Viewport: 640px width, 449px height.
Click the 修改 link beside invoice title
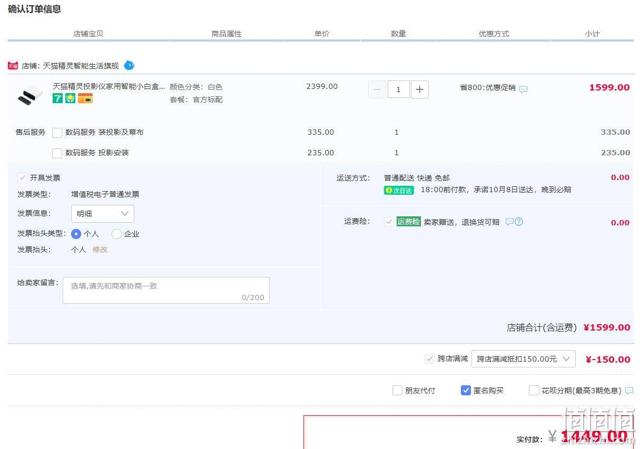pyautogui.click(x=100, y=250)
